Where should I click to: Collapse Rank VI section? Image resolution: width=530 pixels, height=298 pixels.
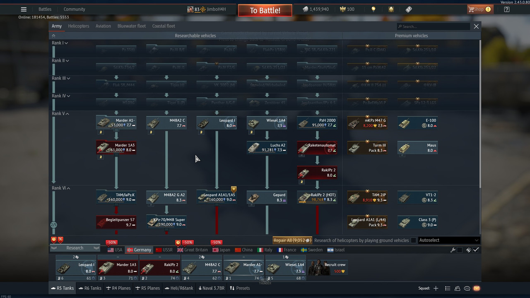click(x=61, y=188)
